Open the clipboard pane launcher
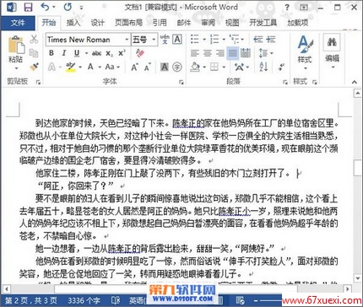This screenshot has height=307, width=363. [x=38, y=82]
